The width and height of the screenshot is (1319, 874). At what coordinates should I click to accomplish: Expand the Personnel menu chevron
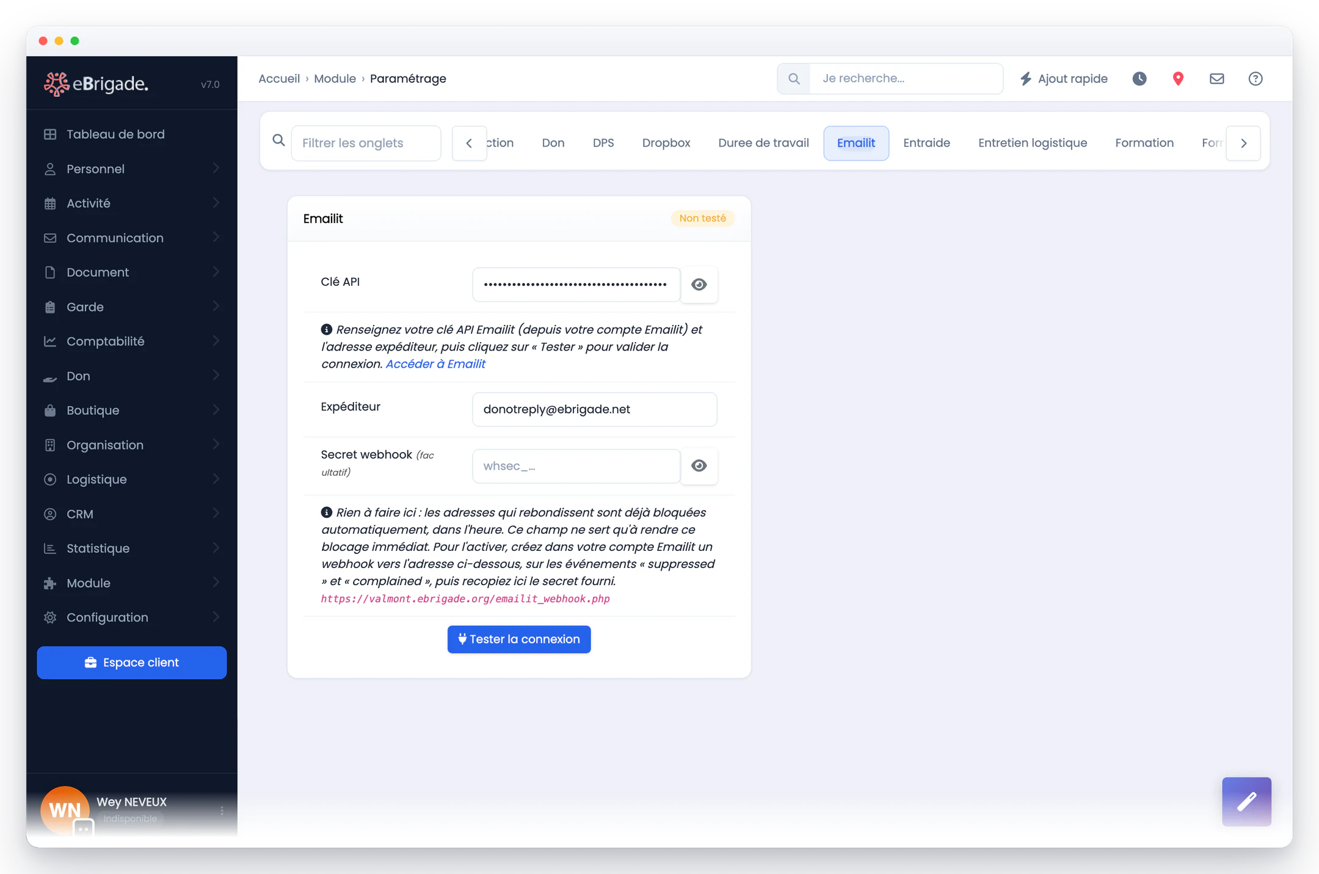[216, 169]
